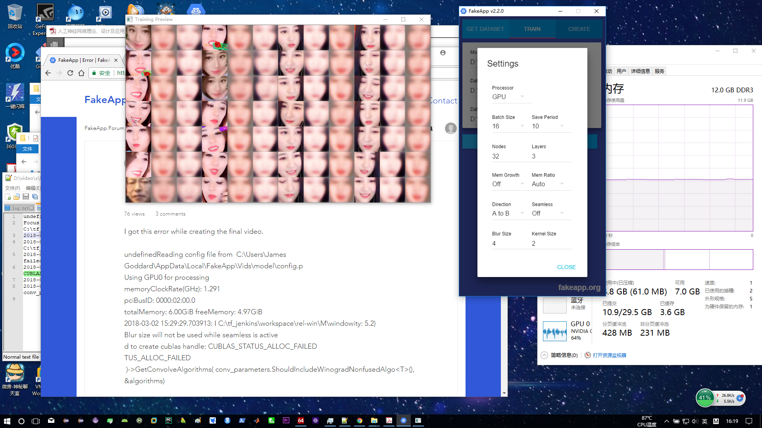This screenshot has height=428, width=762.
Task: Click the forum user avatar icon
Action: pos(450,128)
